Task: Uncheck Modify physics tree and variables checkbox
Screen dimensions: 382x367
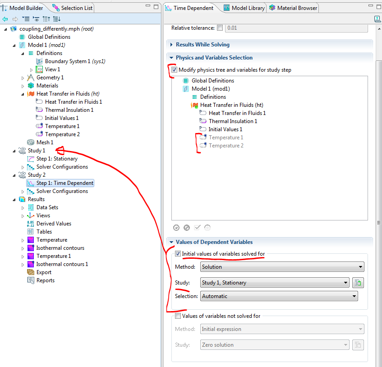Action: (x=174, y=70)
